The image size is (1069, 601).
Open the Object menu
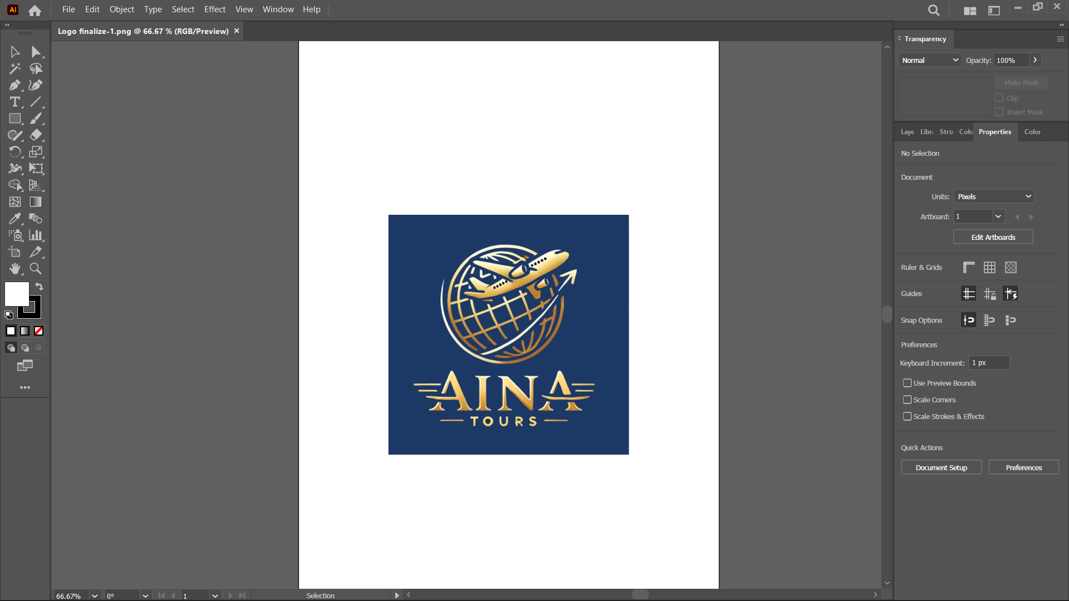click(121, 9)
